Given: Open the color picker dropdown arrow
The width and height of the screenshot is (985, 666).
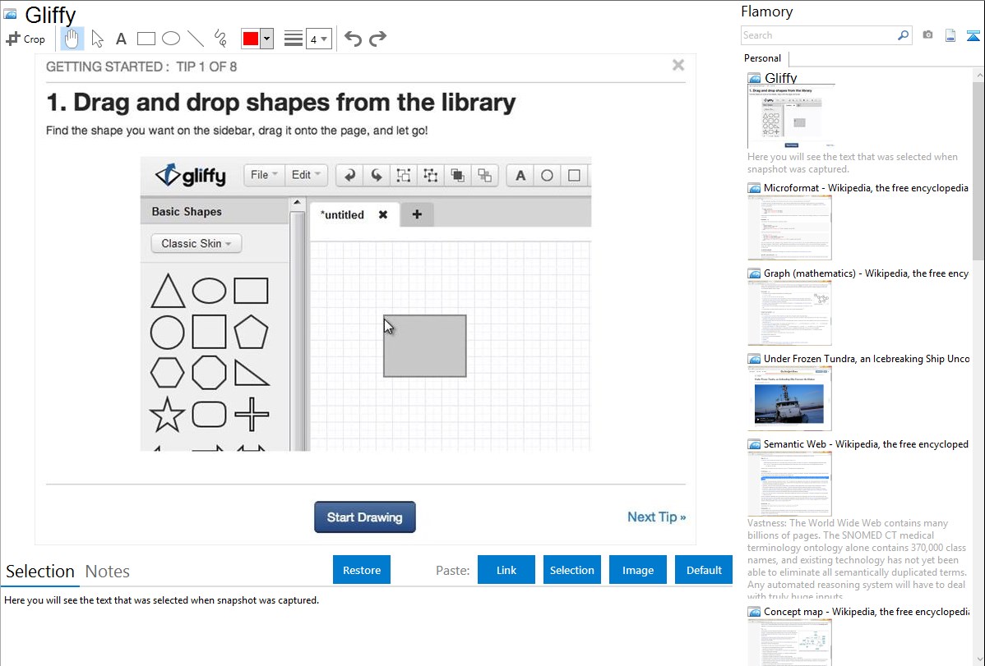Looking at the screenshot, I should point(266,39).
